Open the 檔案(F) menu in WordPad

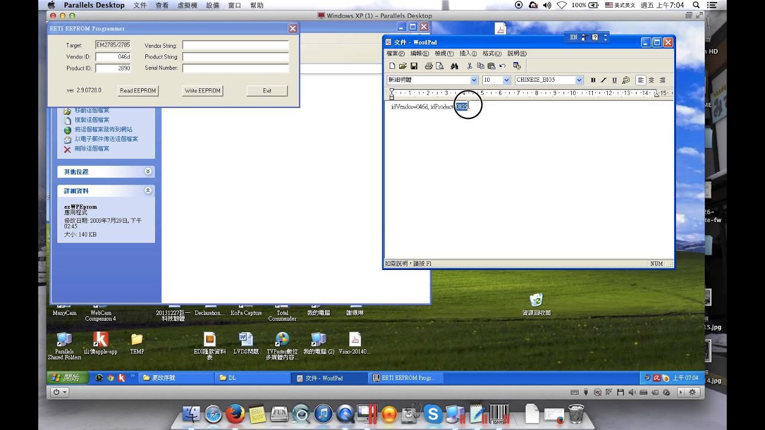395,54
